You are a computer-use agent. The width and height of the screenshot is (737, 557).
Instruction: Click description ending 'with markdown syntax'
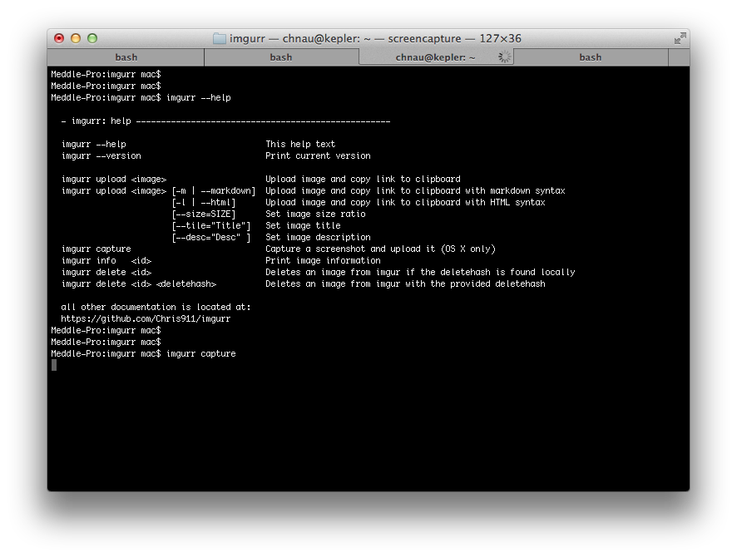(415, 191)
